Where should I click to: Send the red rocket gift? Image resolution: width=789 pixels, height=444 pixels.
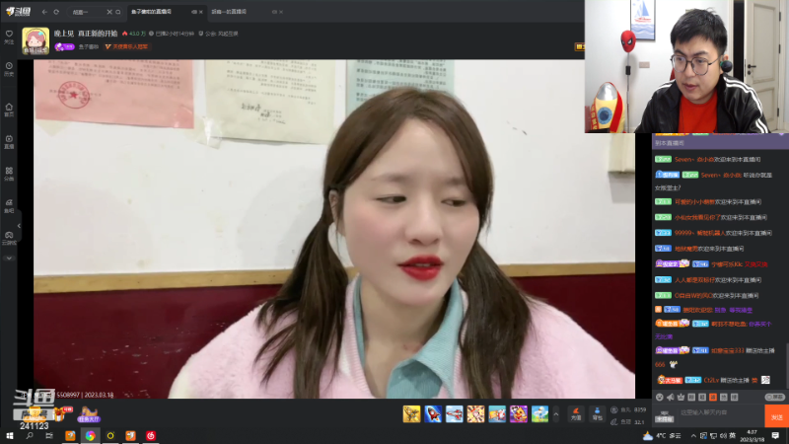click(x=433, y=413)
